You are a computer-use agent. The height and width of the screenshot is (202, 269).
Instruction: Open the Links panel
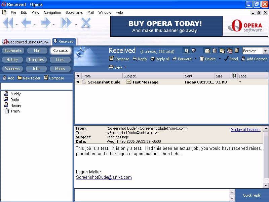point(60,60)
